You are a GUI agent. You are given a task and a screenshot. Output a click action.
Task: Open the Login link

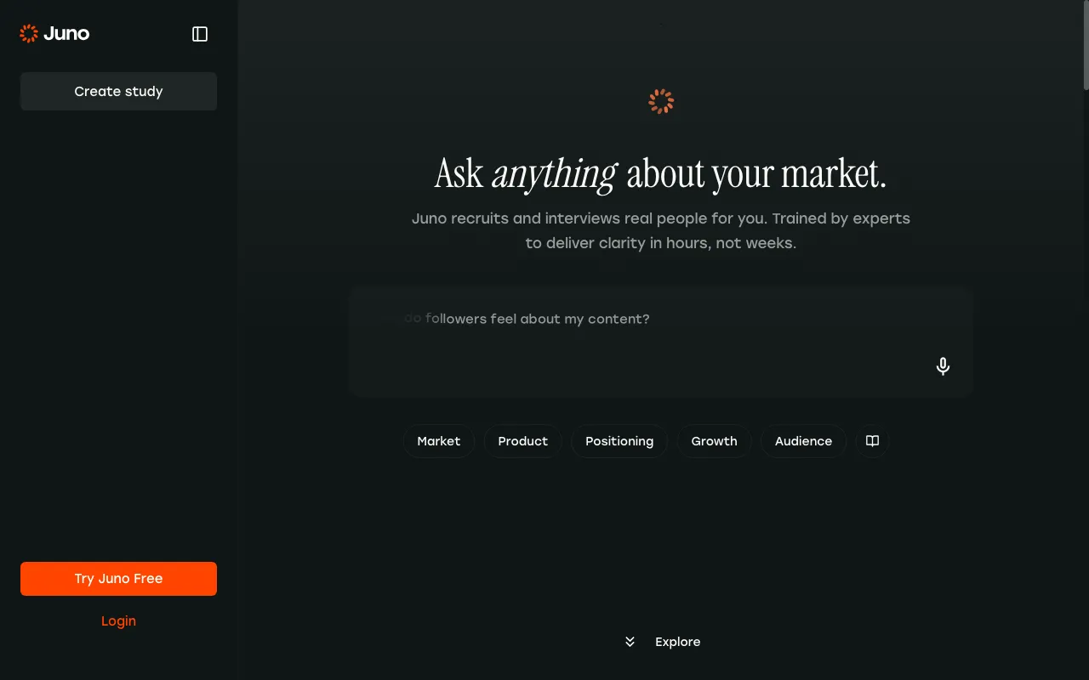click(118, 621)
